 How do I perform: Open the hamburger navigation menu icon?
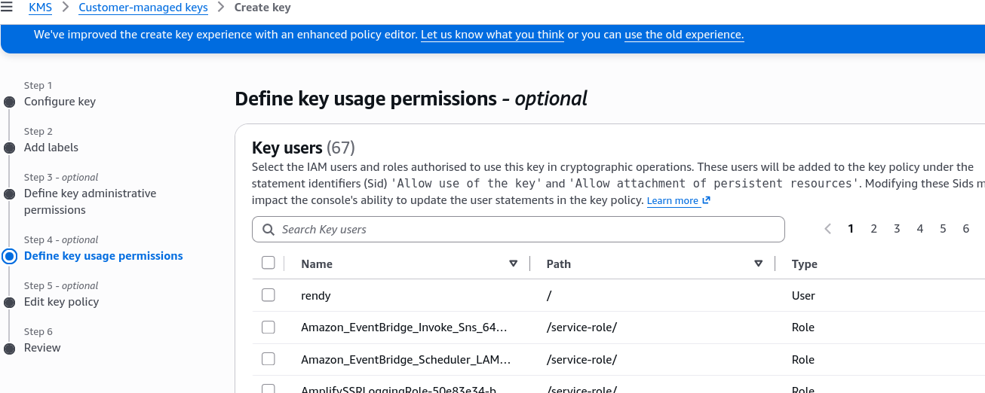pos(7,8)
